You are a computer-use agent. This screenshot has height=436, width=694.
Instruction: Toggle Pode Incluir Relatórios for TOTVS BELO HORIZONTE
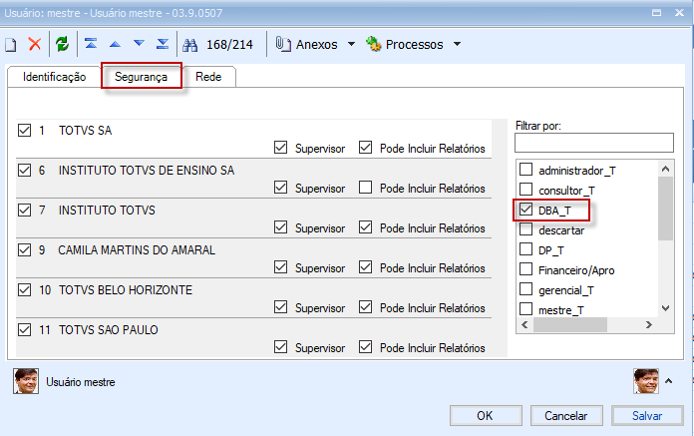point(365,306)
